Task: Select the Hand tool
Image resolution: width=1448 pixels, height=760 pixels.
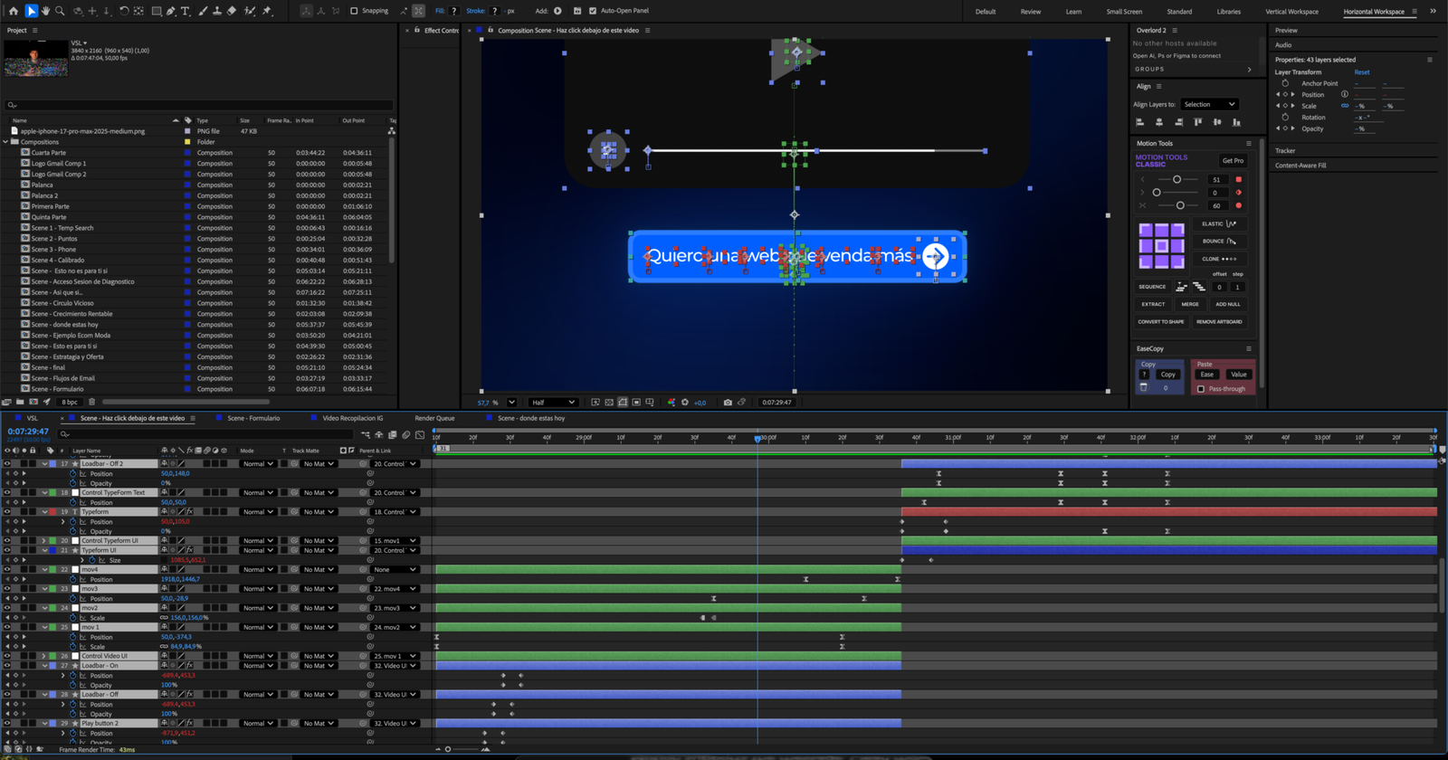Action: pos(45,11)
